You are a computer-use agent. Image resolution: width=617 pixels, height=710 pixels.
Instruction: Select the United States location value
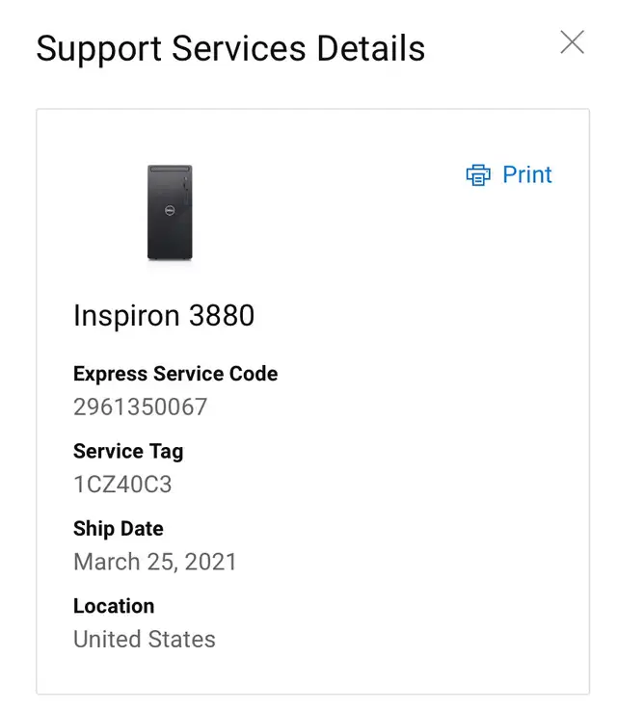tap(145, 640)
